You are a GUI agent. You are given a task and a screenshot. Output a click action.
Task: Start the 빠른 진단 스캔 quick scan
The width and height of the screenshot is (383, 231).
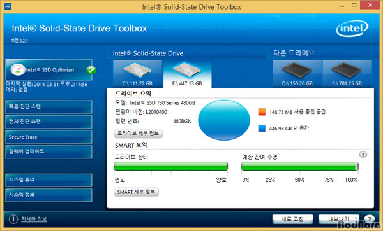pos(49,107)
